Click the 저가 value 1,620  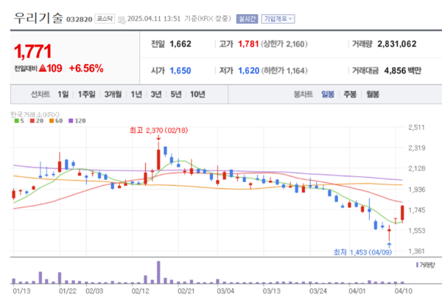tap(249, 71)
